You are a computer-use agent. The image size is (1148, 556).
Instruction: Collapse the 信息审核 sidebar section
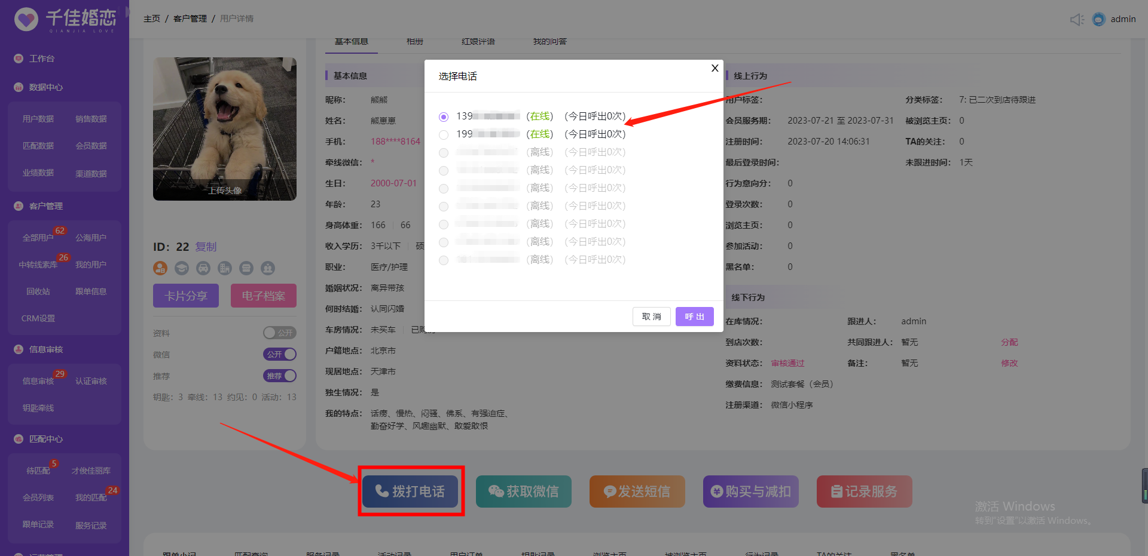pos(46,349)
